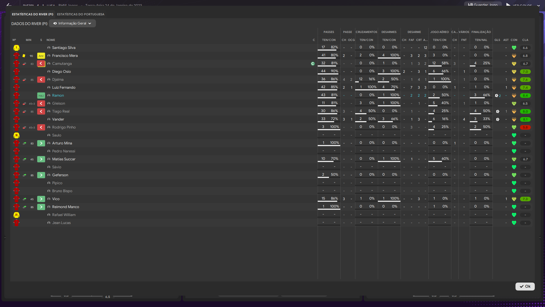The image size is (545, 307).
Task: Open player Ramon's profile
Action: (58, 96)
